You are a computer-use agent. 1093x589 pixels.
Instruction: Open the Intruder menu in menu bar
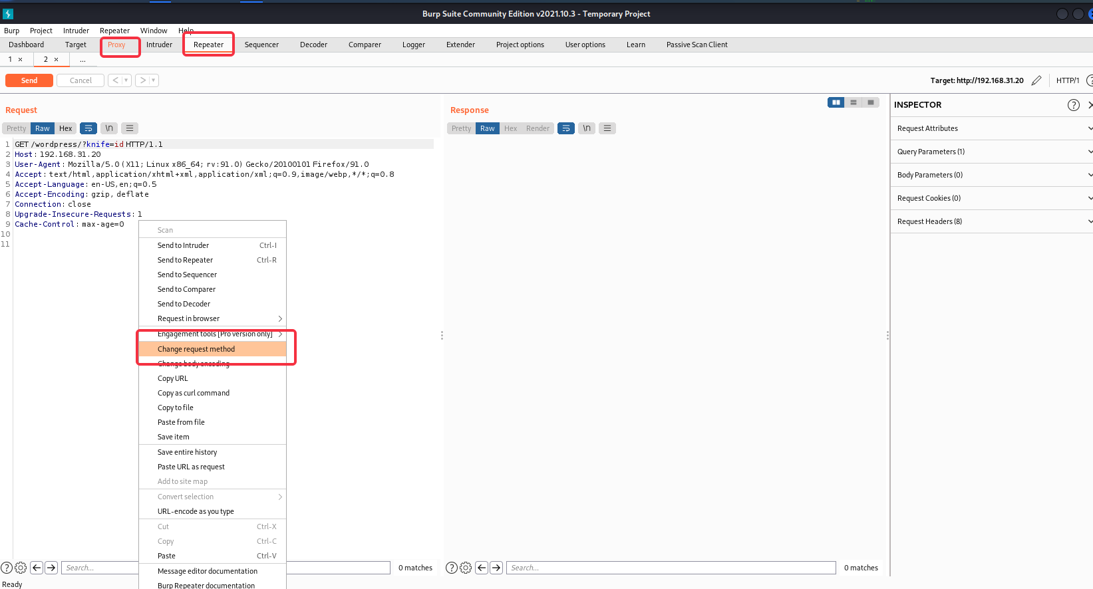coord(76,31)
